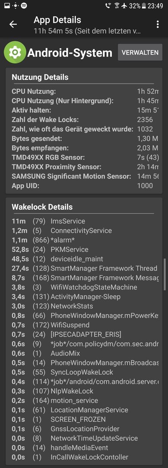Image resolution: width=168 pixels, height=468 pixels.
Task: Tap the ConnectivityService wakelock row
Action: point(85,231)
